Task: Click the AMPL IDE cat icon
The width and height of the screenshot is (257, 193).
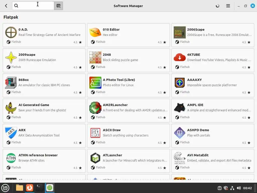Action: point(180,108)
